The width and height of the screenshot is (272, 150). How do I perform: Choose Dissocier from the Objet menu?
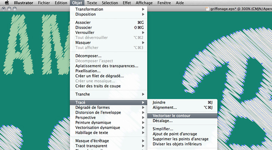tap(109, 27)
